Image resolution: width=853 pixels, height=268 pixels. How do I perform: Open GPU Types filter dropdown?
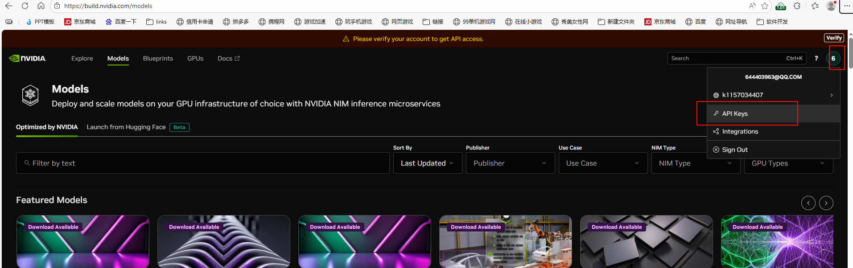(789, 163)
